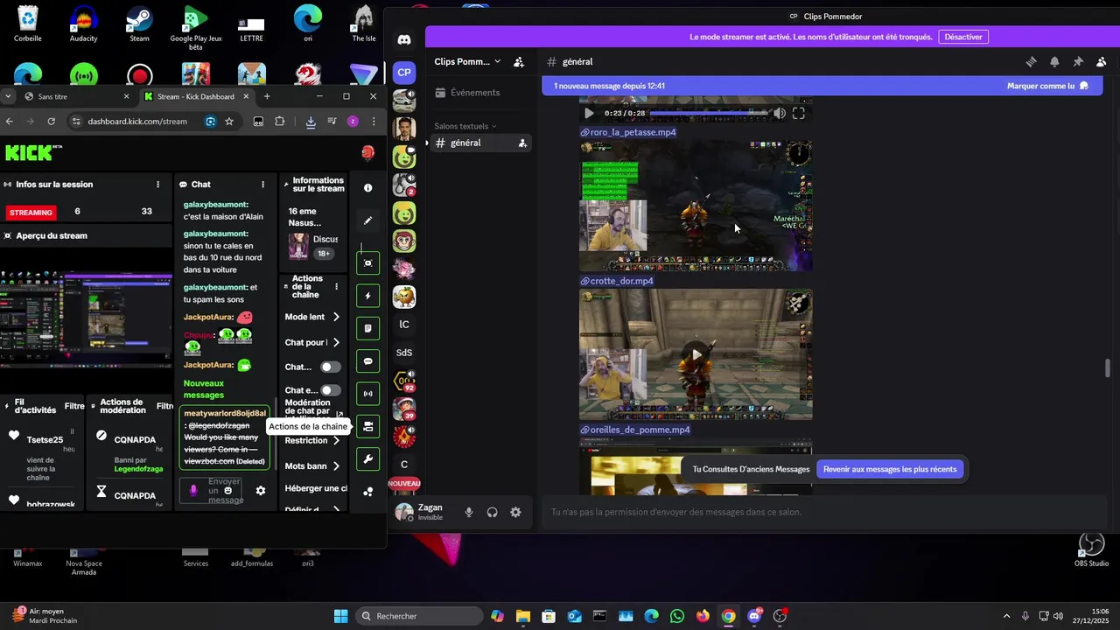Open notification settings bell in Discord

pos(1054,62)
